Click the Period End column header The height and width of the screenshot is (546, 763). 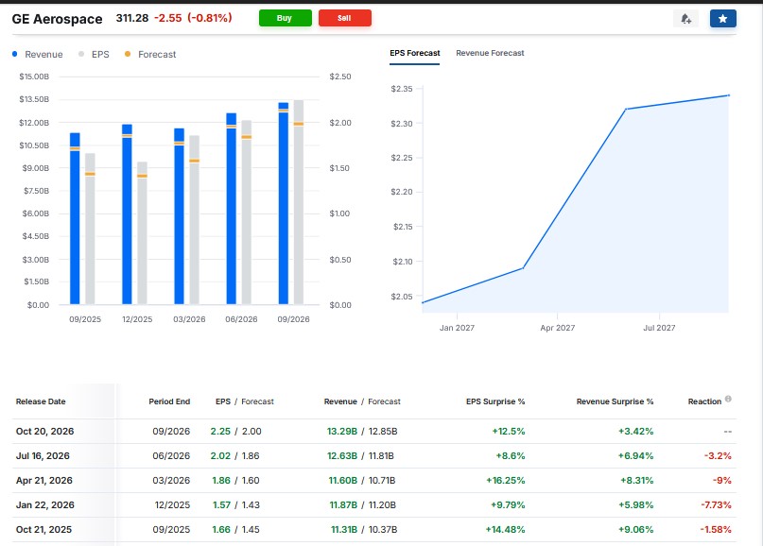pos(169,401)
